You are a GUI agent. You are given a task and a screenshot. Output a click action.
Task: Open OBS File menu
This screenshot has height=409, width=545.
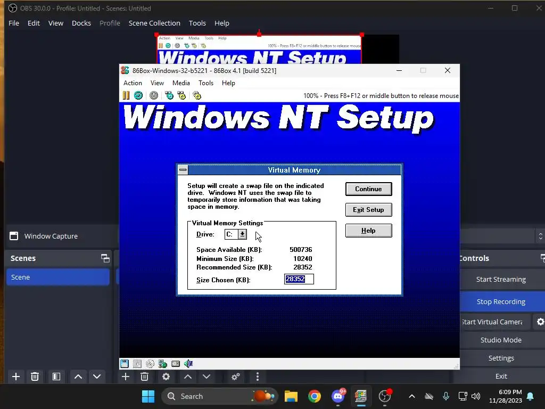point(14,23)
